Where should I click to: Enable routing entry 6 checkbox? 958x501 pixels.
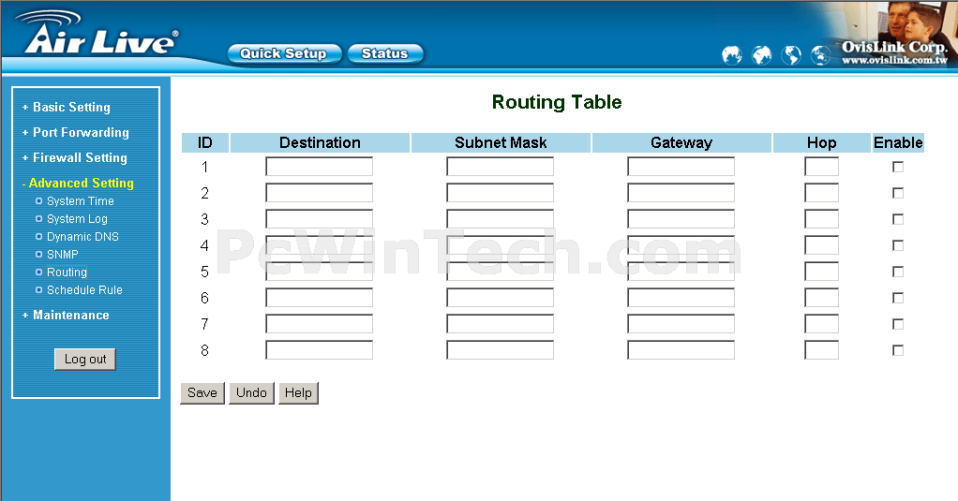(x=897, y=298)
